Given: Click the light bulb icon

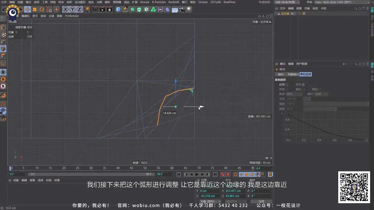Looking at the screenshot, I should [189, 9].
